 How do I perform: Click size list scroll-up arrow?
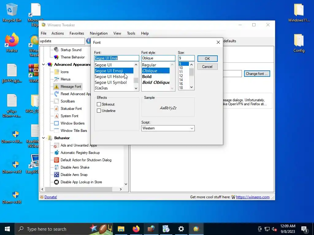click(191, 65)
